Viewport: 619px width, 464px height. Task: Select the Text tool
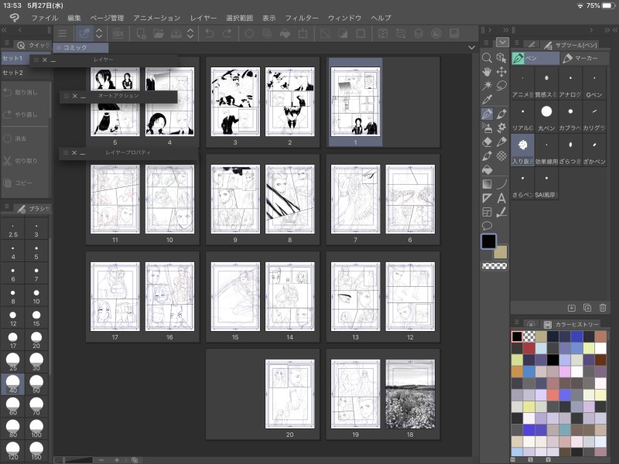(x=501, y=198)
